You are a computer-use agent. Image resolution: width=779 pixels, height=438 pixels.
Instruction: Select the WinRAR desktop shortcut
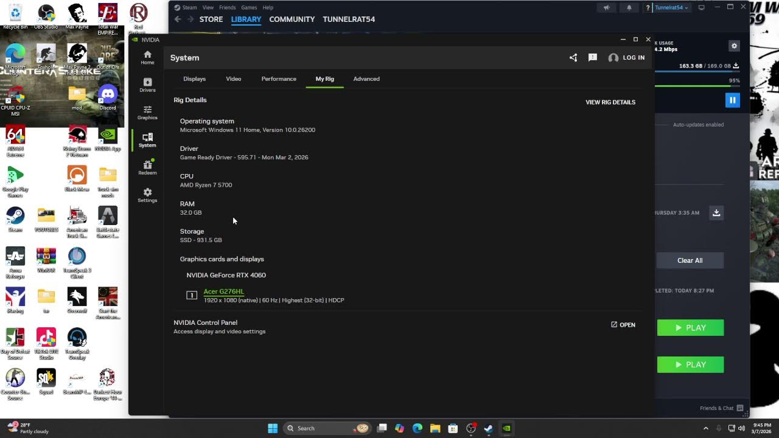pos(46,260)
